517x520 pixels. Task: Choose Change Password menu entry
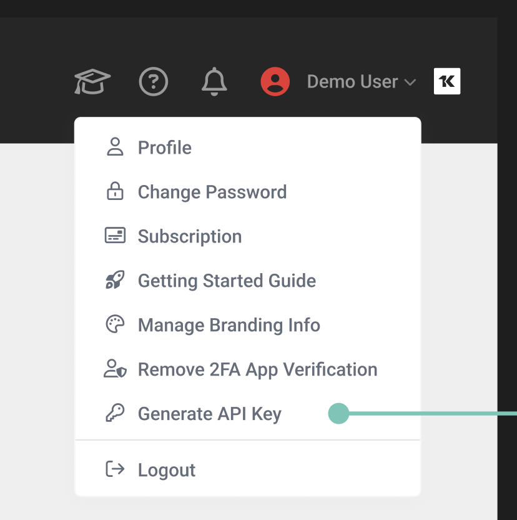[x=212, y=192]
